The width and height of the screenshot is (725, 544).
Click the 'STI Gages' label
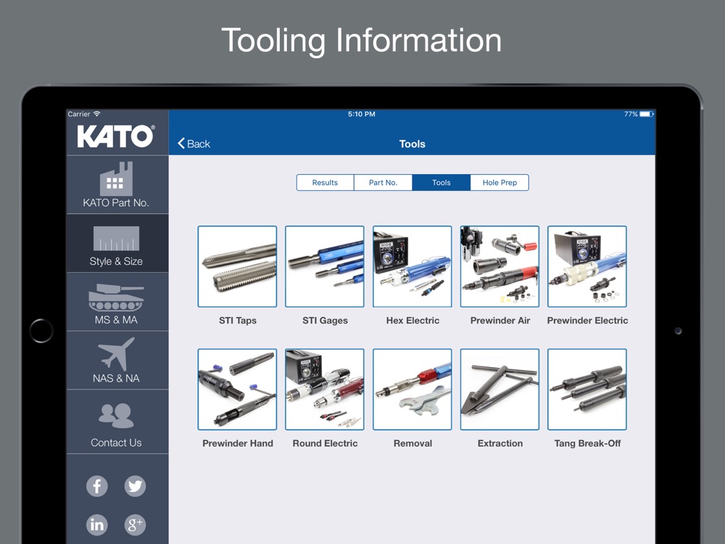pyautogui.click(x=325, y=321)
